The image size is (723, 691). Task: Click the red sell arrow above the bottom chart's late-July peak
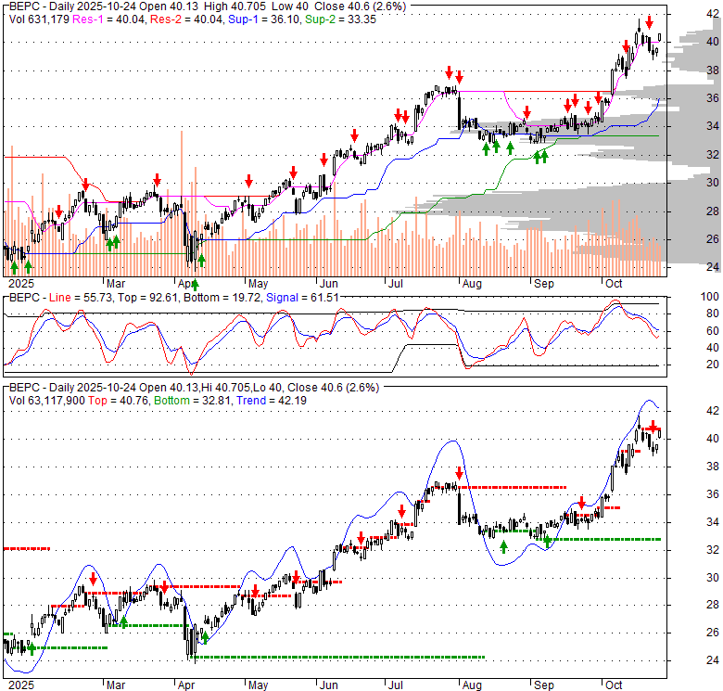click(459, 473)
